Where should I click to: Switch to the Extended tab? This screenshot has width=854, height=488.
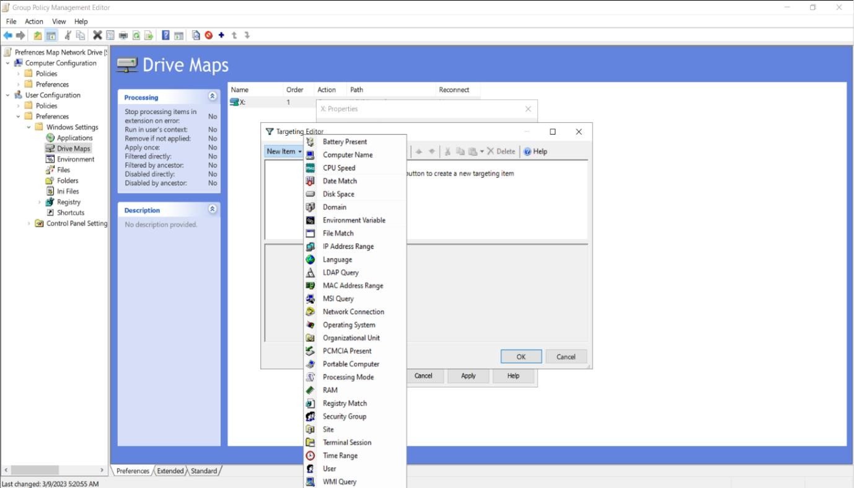[170, 471]
